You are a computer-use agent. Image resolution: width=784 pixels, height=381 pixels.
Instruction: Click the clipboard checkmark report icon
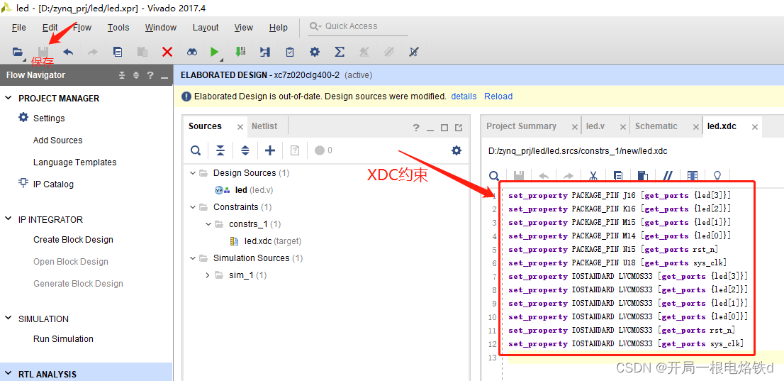click(x=289, y=52)
